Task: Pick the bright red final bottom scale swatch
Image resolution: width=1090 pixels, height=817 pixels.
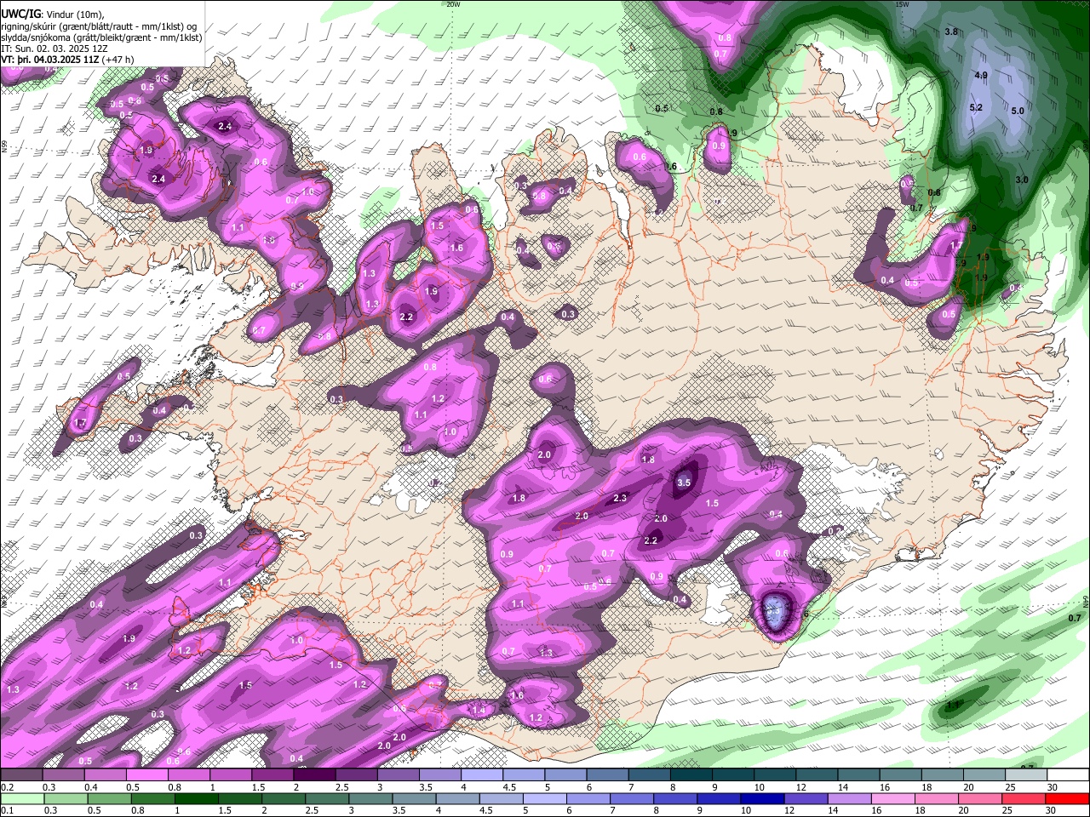Action: [1068, 799]
